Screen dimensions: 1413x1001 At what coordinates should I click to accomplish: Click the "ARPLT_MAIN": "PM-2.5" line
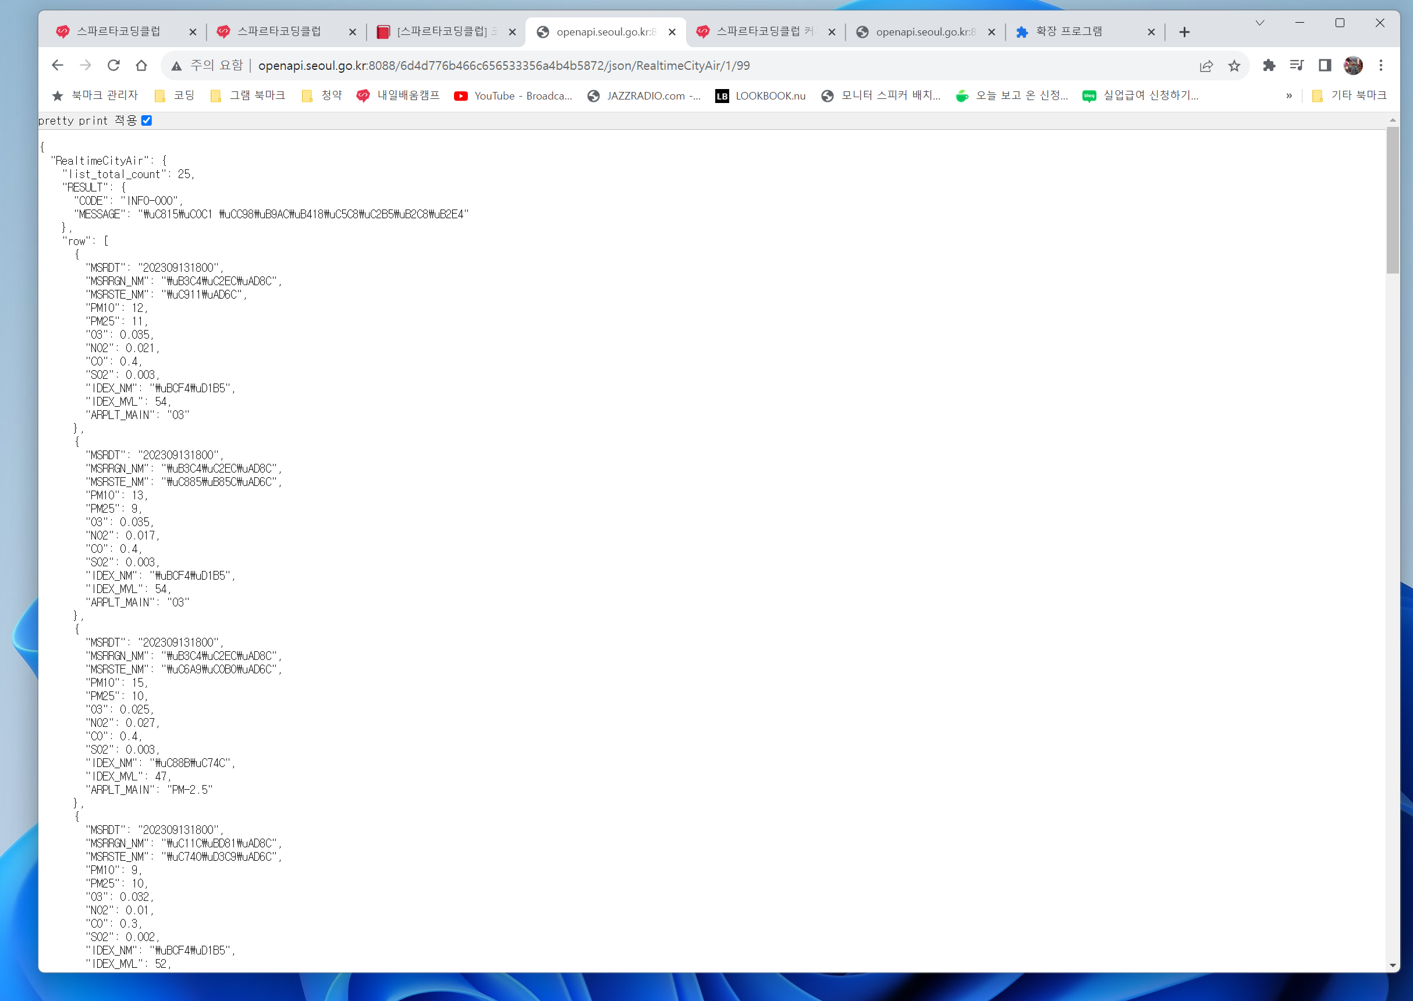click(149, 790)
